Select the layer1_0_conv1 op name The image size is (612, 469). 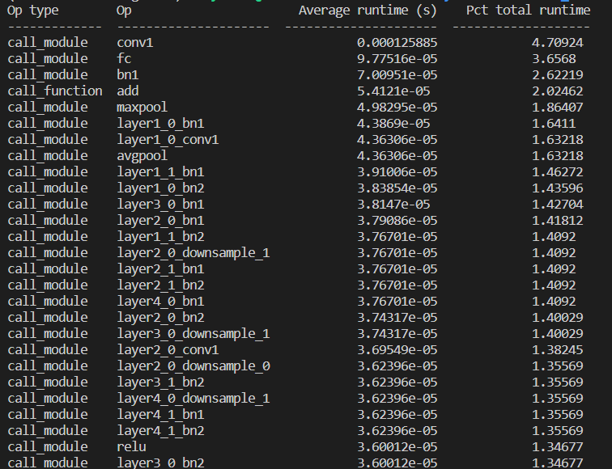point(168,140)
